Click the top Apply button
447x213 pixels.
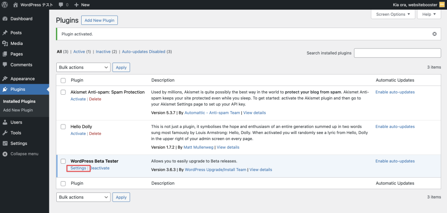click(x=121, y=67)
